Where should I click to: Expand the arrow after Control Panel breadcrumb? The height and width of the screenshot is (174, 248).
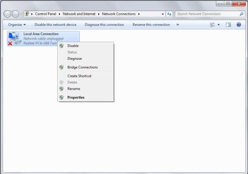(x=59, y=14)
